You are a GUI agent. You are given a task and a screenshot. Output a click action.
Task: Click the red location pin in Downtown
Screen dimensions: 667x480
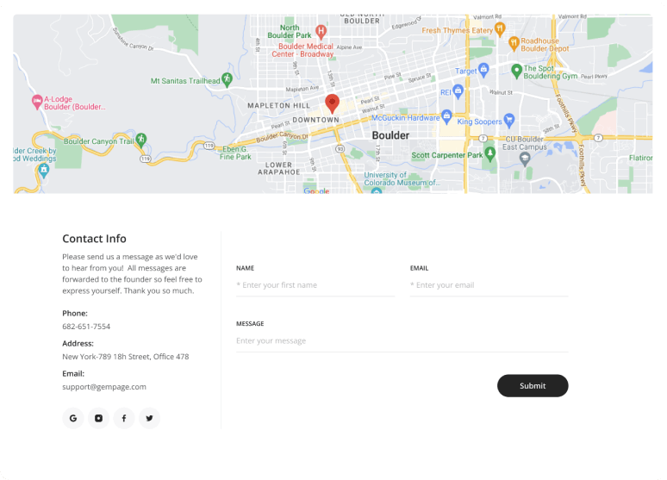(x=333, y=103)
